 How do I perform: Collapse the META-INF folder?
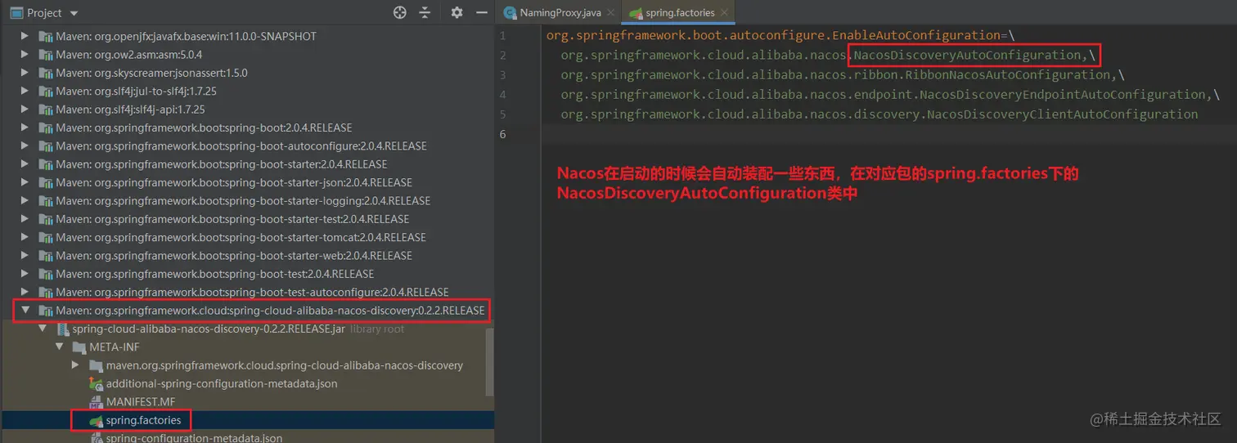pos(59,347)
